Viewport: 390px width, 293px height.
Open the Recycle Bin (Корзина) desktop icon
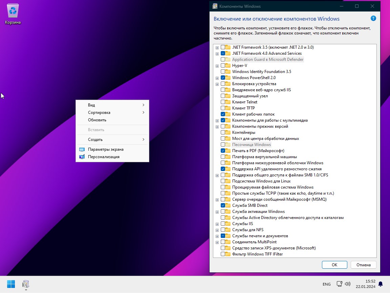(x=13, y=14)
